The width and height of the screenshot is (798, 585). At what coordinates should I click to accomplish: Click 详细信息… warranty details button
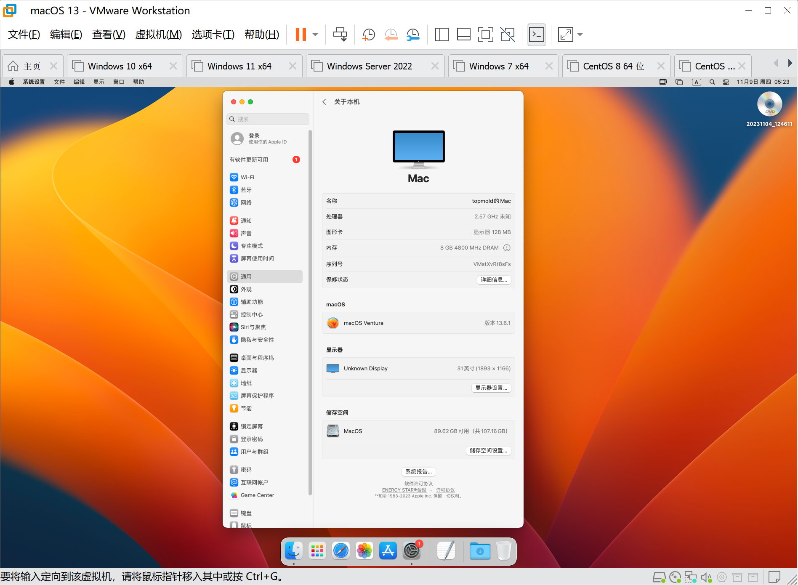pos(494,279)
